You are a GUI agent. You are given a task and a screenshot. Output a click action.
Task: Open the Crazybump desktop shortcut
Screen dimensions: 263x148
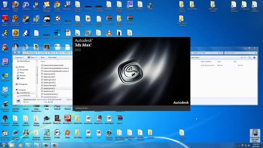(x=130, y=6)
